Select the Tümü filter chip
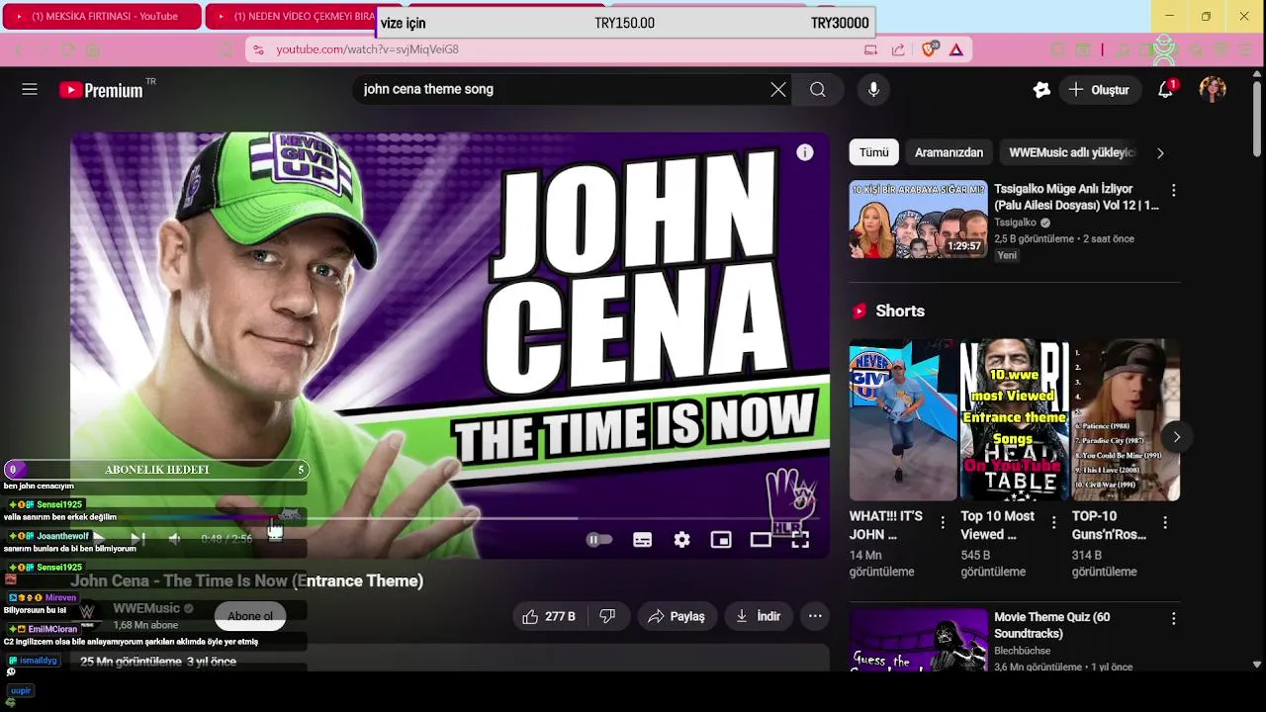Screen dimensions: 1266x712 (x=873, y=152)
